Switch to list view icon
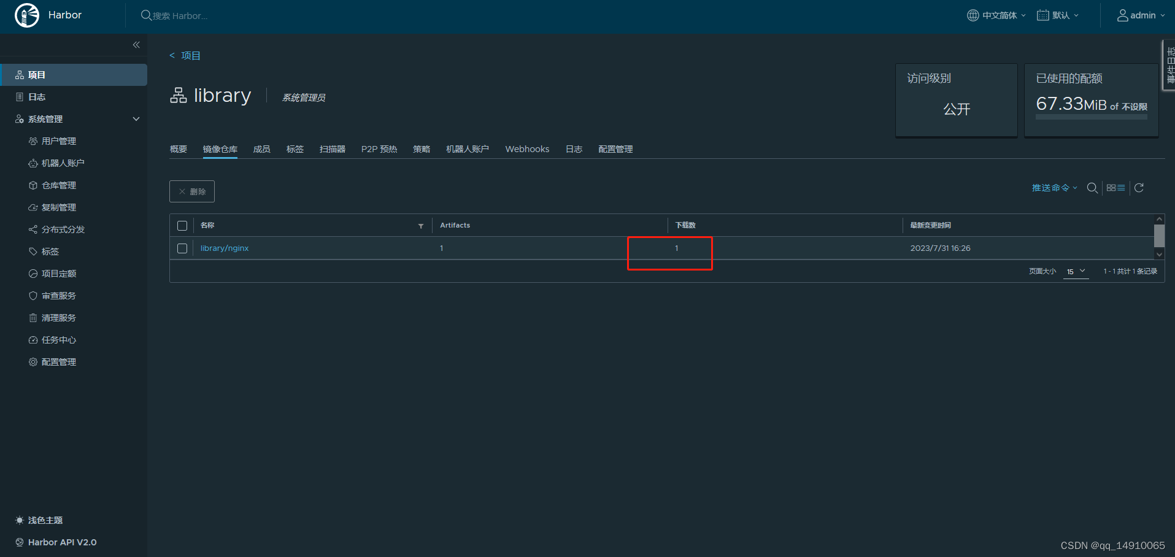The image size is (1175, 557). (1121, 188)
